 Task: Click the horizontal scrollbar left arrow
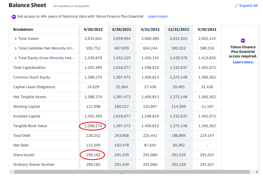[11, 172]
